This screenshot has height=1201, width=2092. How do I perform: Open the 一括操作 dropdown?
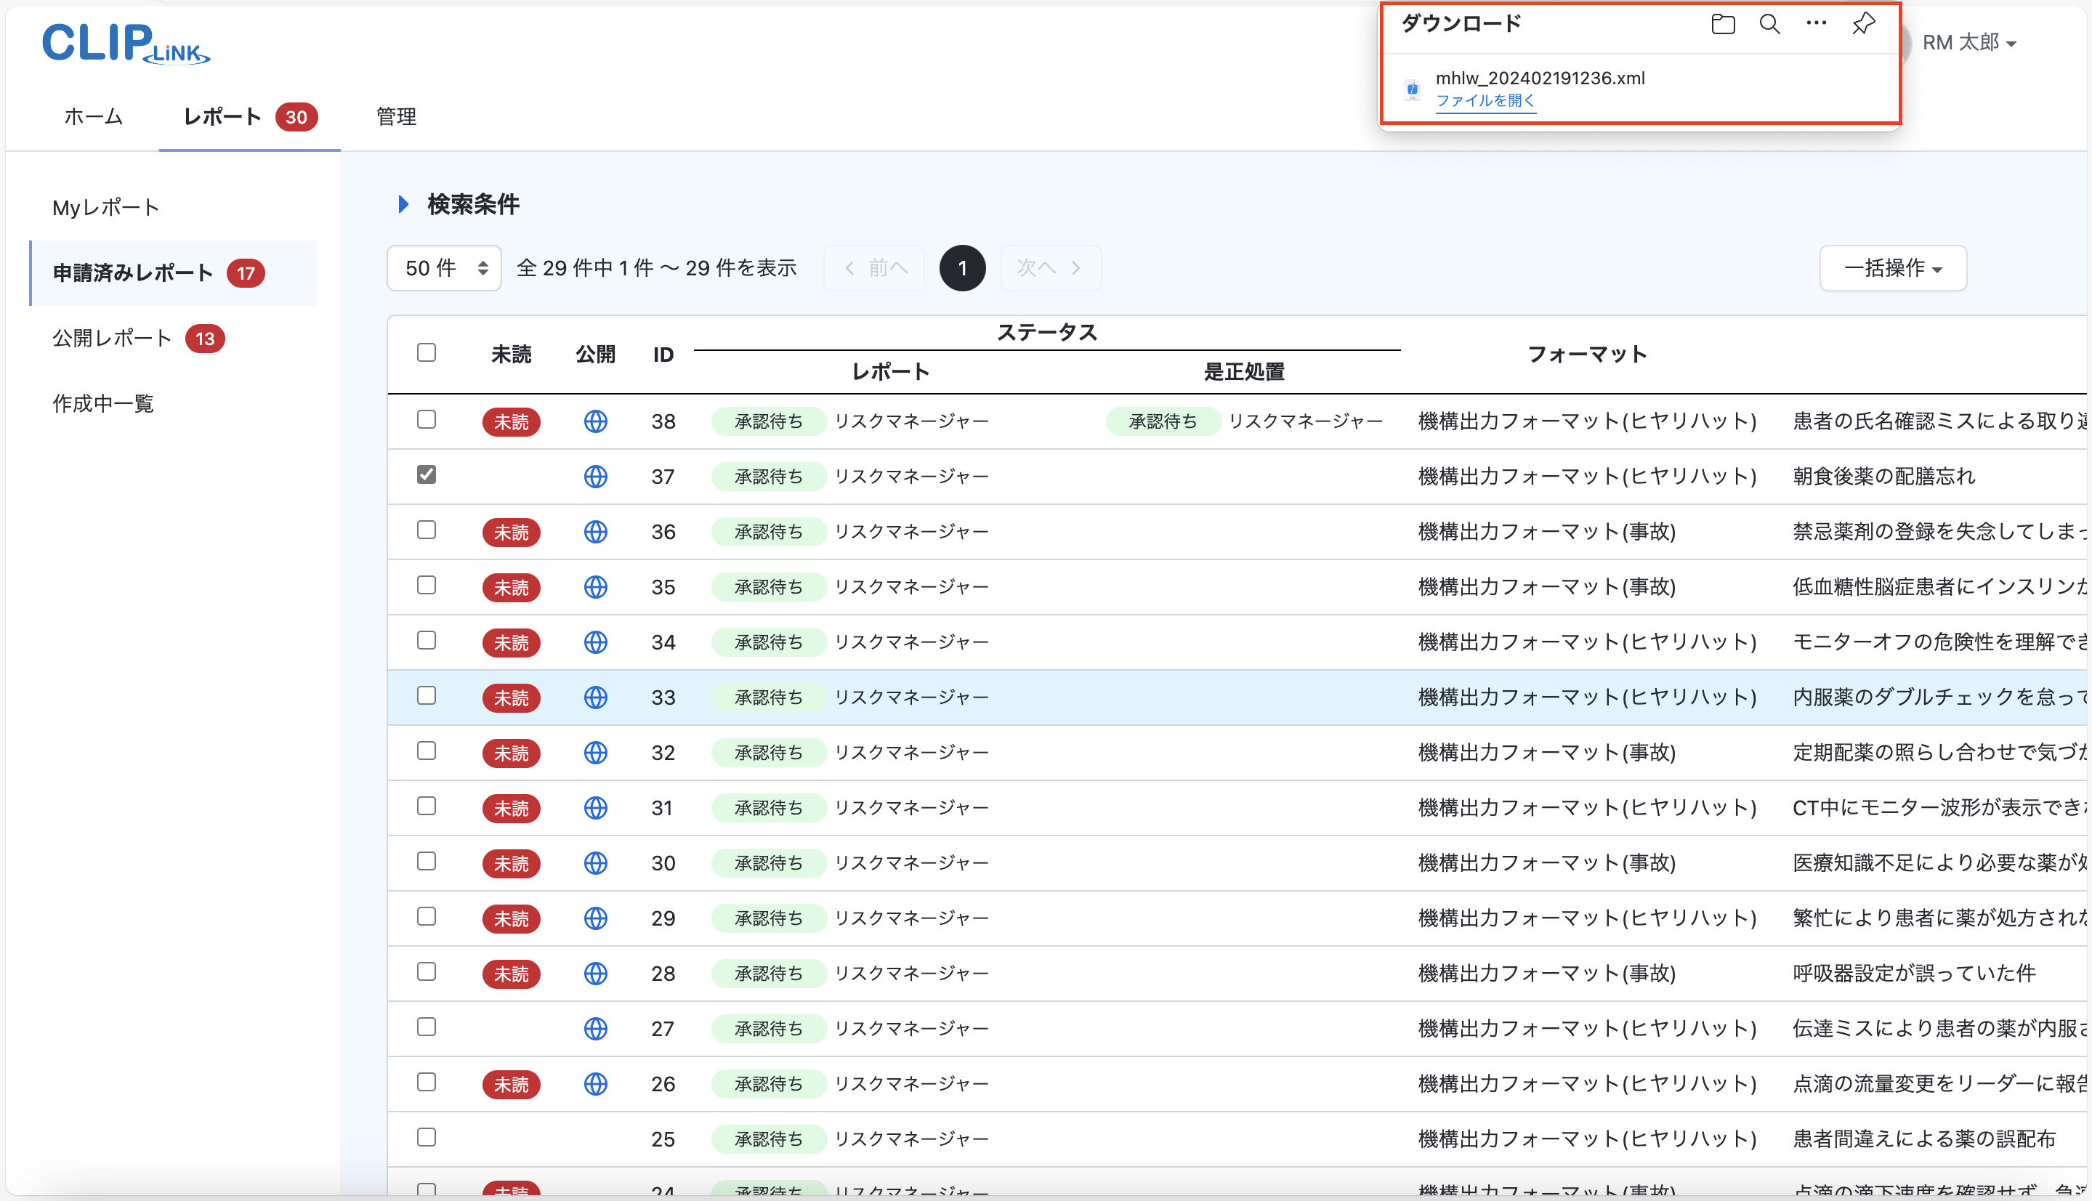[x=1891, y=268]
